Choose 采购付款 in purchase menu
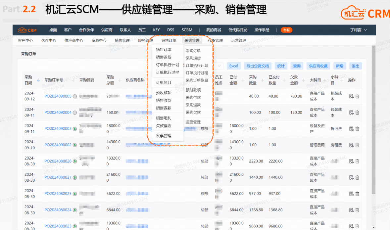 (x=193, y=97)
